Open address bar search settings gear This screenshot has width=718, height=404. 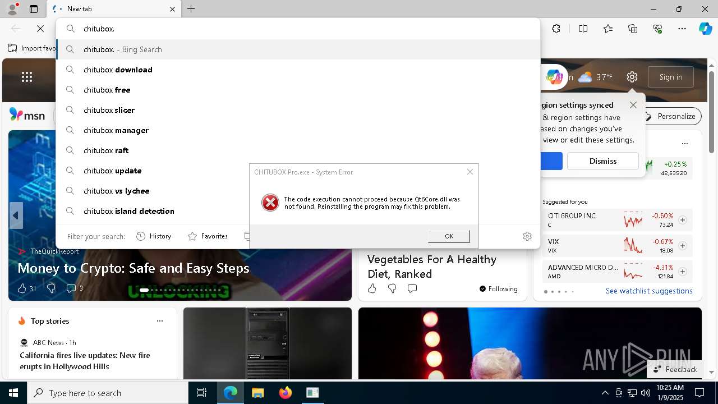pyautogui.click(x=527, y=236)
